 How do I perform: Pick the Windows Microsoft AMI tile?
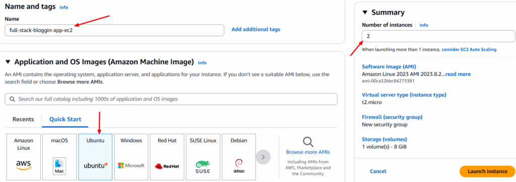coord(131,157)
